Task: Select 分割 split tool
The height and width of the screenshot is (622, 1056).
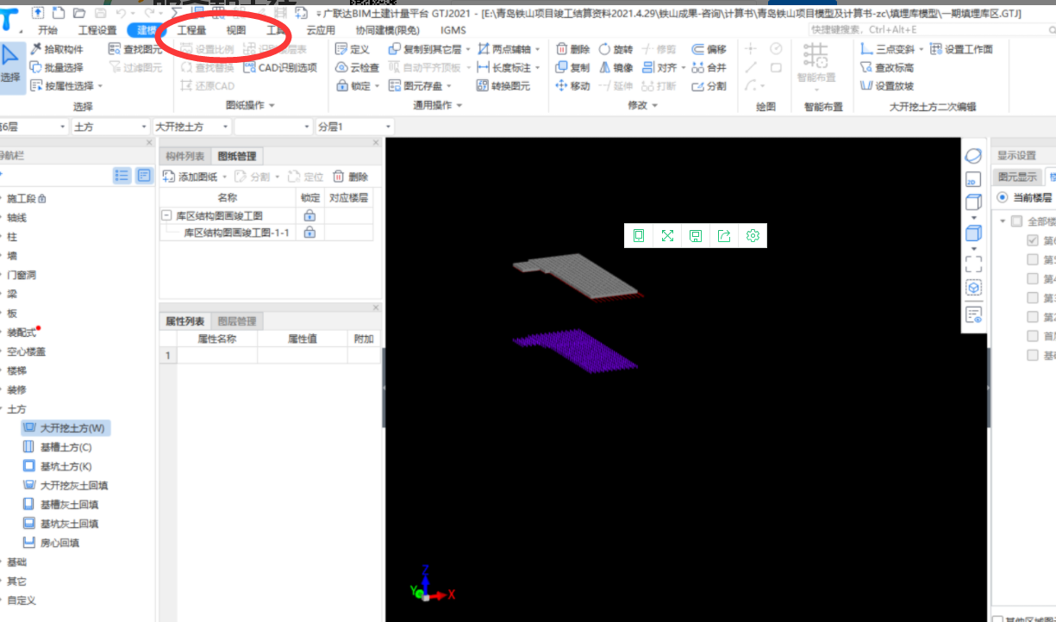Action: [709, 85]
